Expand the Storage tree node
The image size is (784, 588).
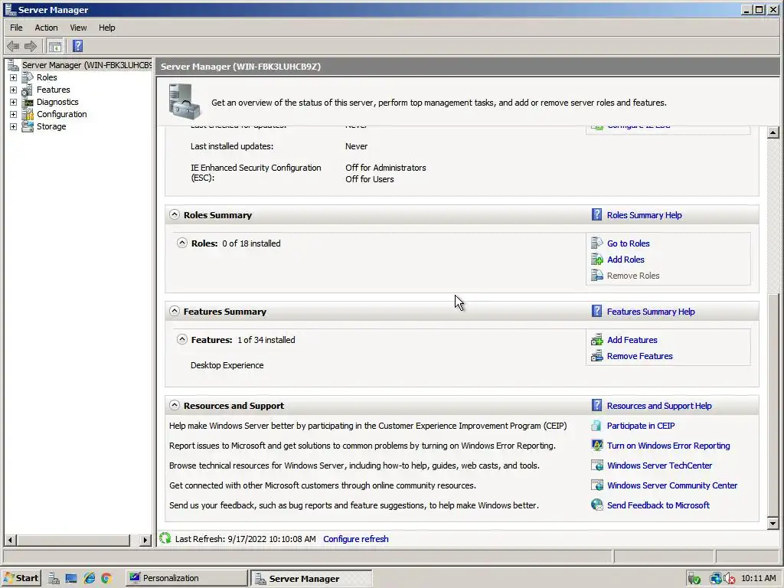coord(14,126)
